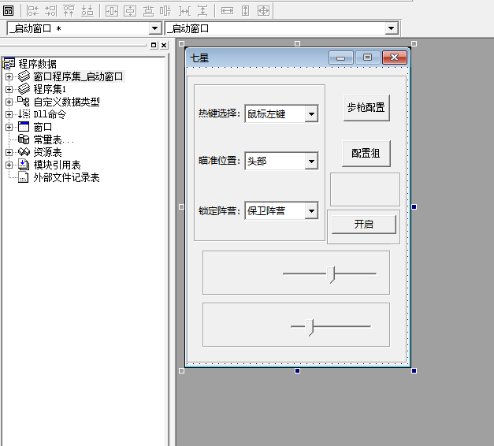
Task: Select 外部文件记录表 in the tree
Action: pos(65,177)
